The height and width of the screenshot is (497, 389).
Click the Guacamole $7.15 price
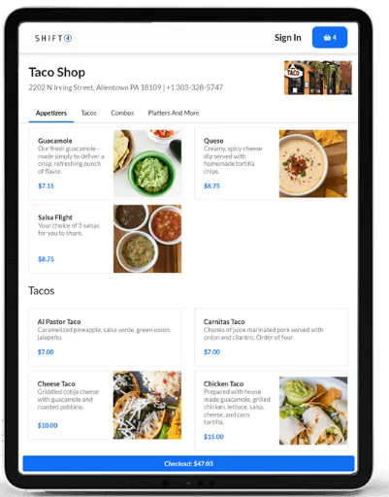46,185
